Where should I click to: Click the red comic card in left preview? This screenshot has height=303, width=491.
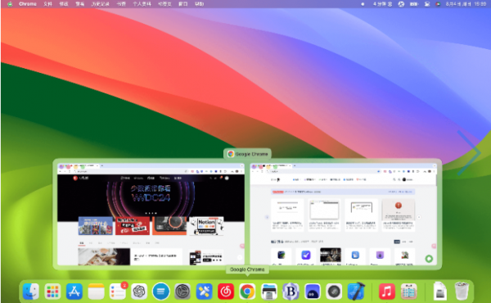pyautogui.click(x=133, y=225)
